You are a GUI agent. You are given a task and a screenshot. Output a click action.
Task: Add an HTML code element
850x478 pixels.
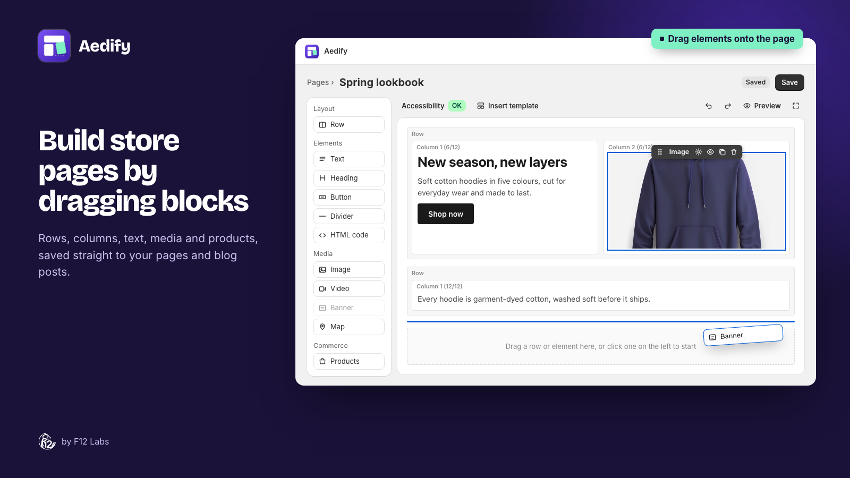point(349,235)
